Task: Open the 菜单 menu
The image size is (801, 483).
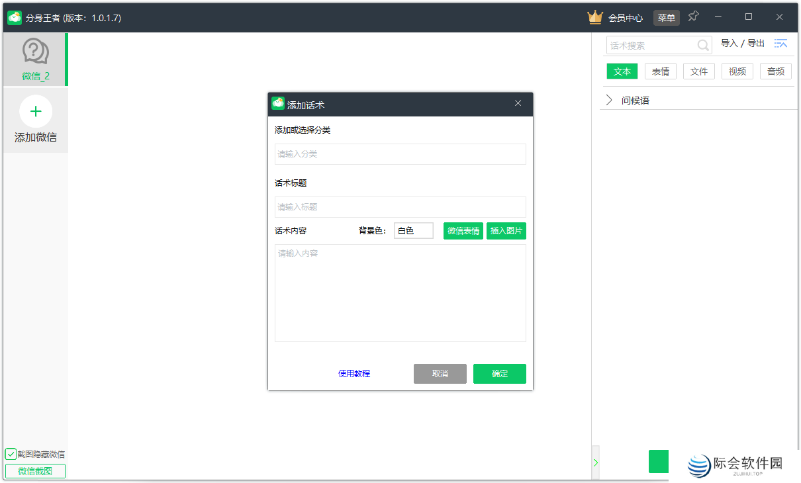Action: pyautogui.click(x=666, y=17)
